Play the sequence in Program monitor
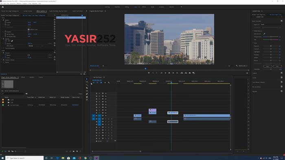Viewport: 285px width, 160px height. pyautogui.click(x=169, y=73)
